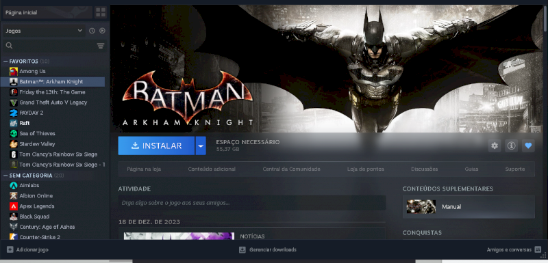Click the CONQUISTAS section heading
This screenshot has height=263, width=548.
pos(422,233)
